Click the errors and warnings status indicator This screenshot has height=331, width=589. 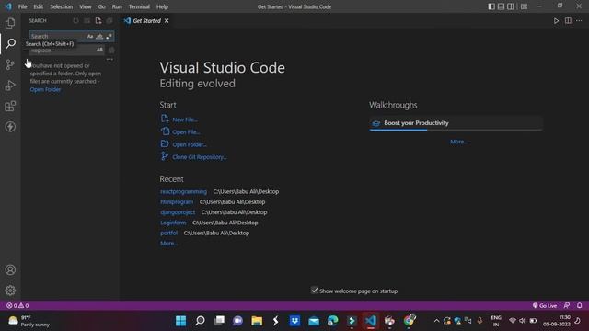(17, 305)
